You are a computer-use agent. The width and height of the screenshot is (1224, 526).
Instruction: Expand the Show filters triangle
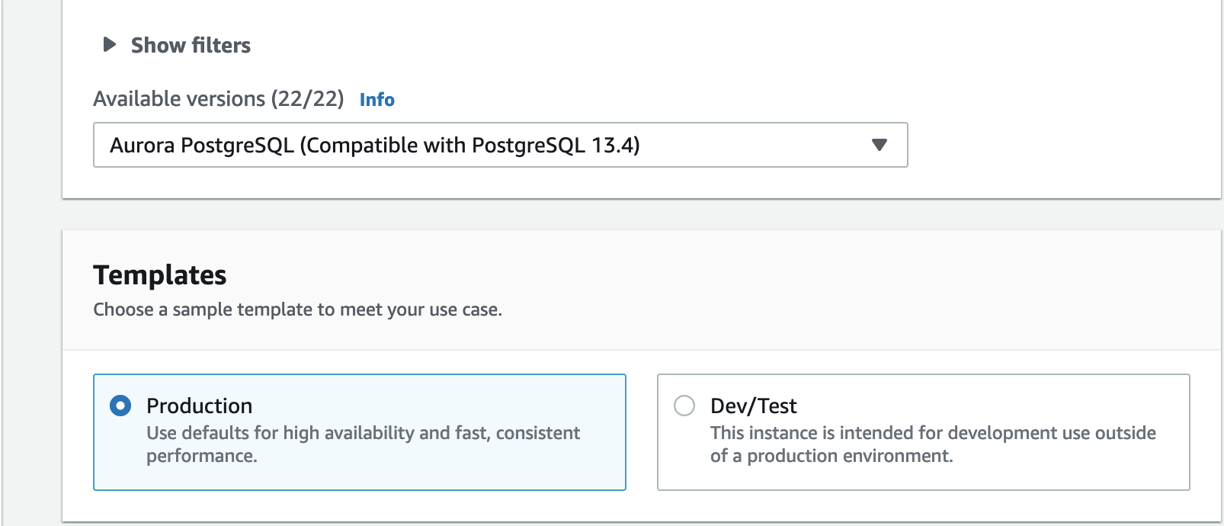coord(110,45)
